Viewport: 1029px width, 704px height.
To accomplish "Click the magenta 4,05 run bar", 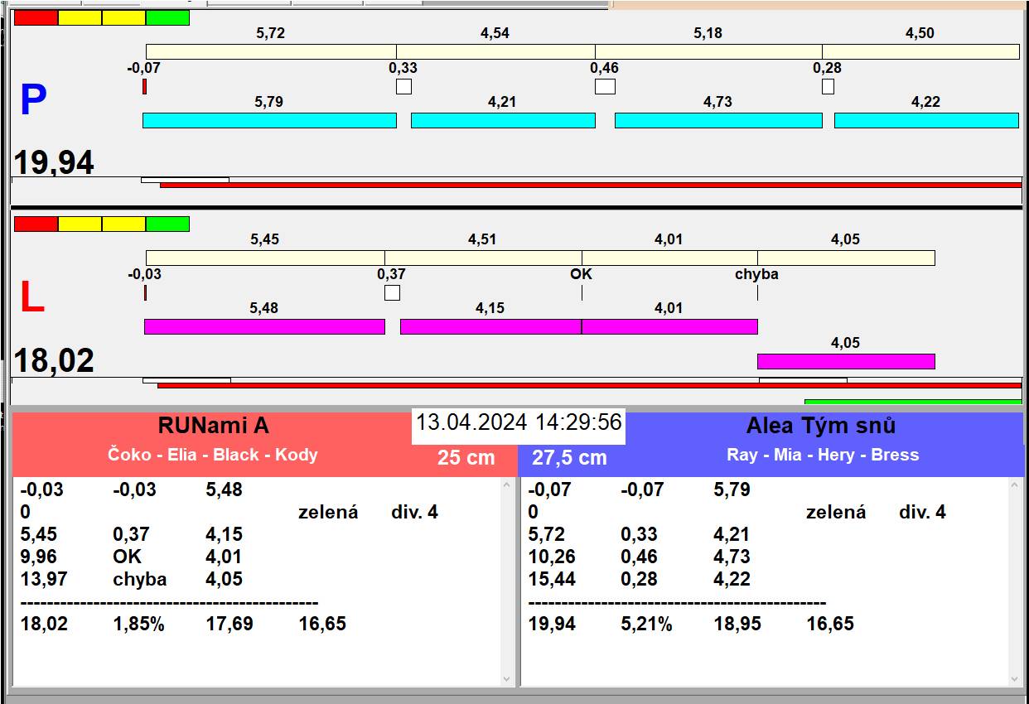I will 846,361.
